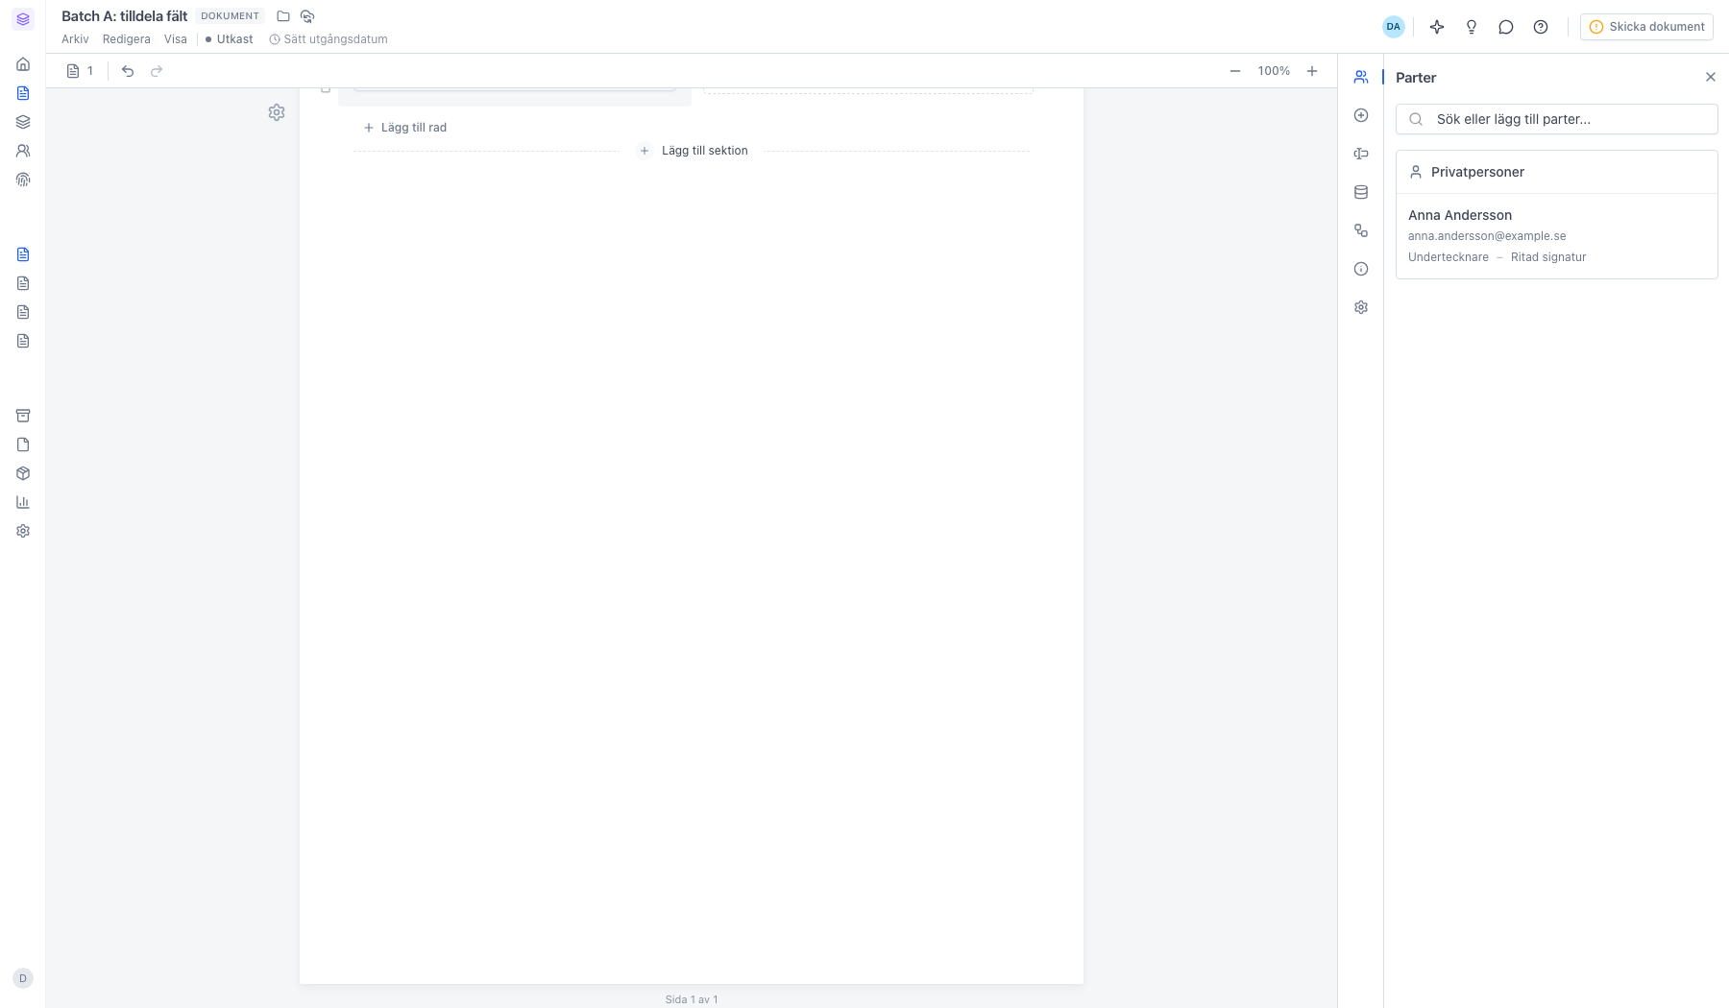Open the Arkiv menu
1729x1008 pixels.
(75, 39)
